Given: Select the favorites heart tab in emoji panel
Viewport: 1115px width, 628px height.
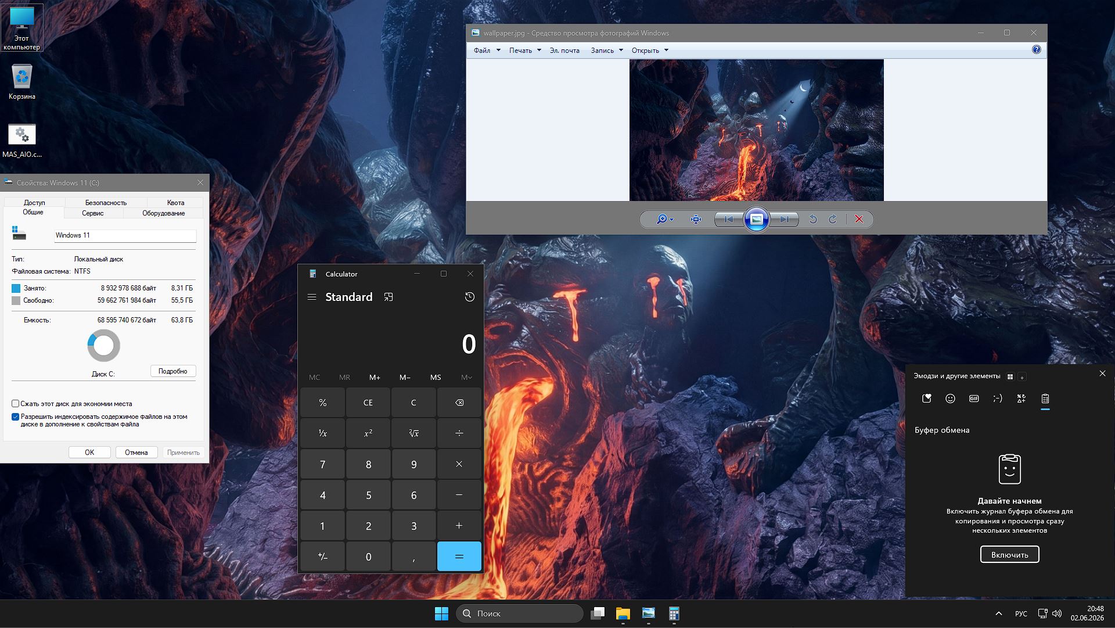Looking at the screenshot, I should point(927,399).
